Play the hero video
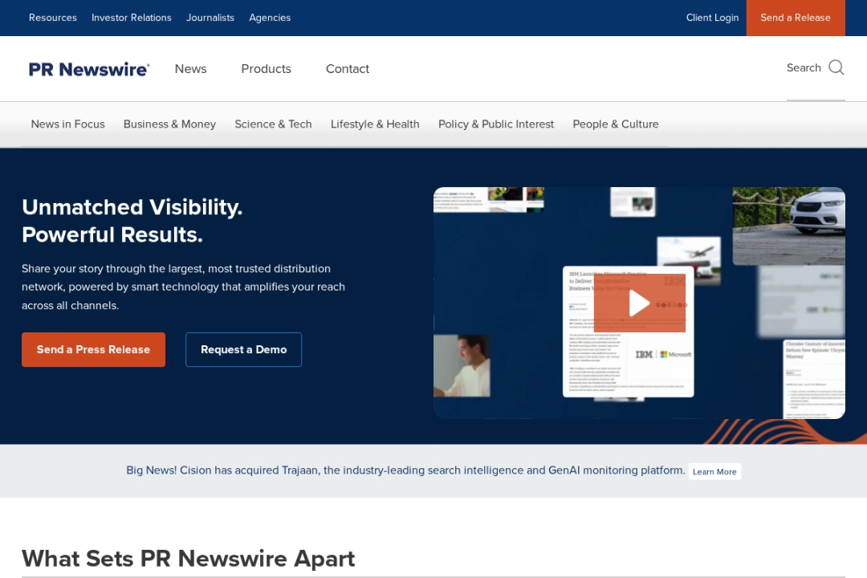867x578 pixels. tap(639, 303)
